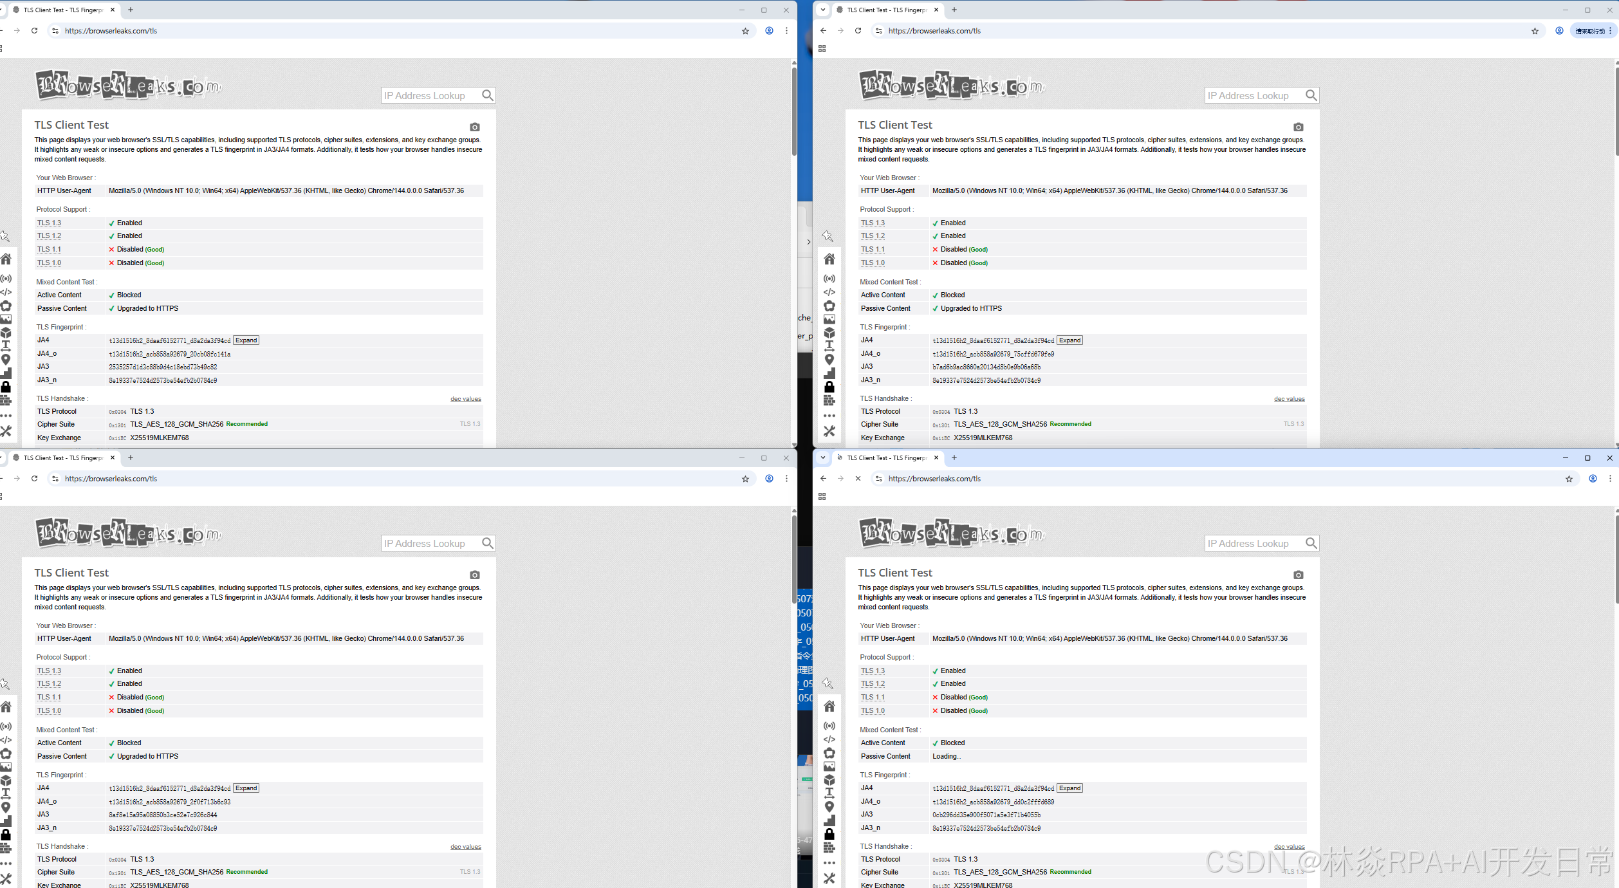Open the home icon in bottom-right window sidebar
The width and height of the screenshot is (1619, 888).
click(x=829, y=706)
